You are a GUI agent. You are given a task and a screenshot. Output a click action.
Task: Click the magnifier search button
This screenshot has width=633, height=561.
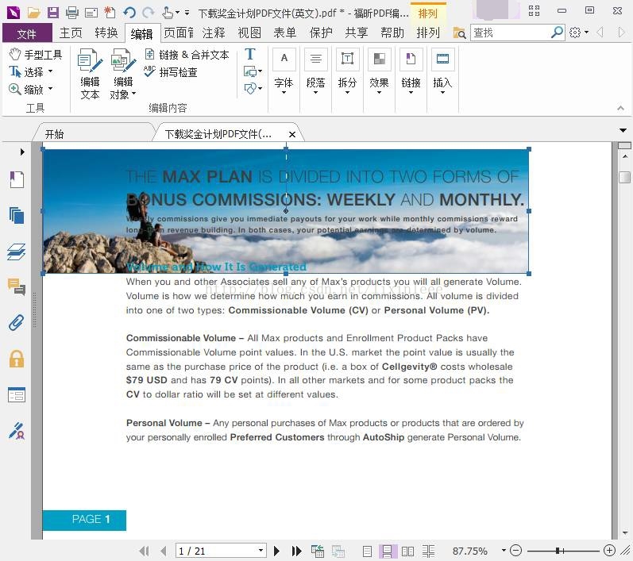click(557, 32)
